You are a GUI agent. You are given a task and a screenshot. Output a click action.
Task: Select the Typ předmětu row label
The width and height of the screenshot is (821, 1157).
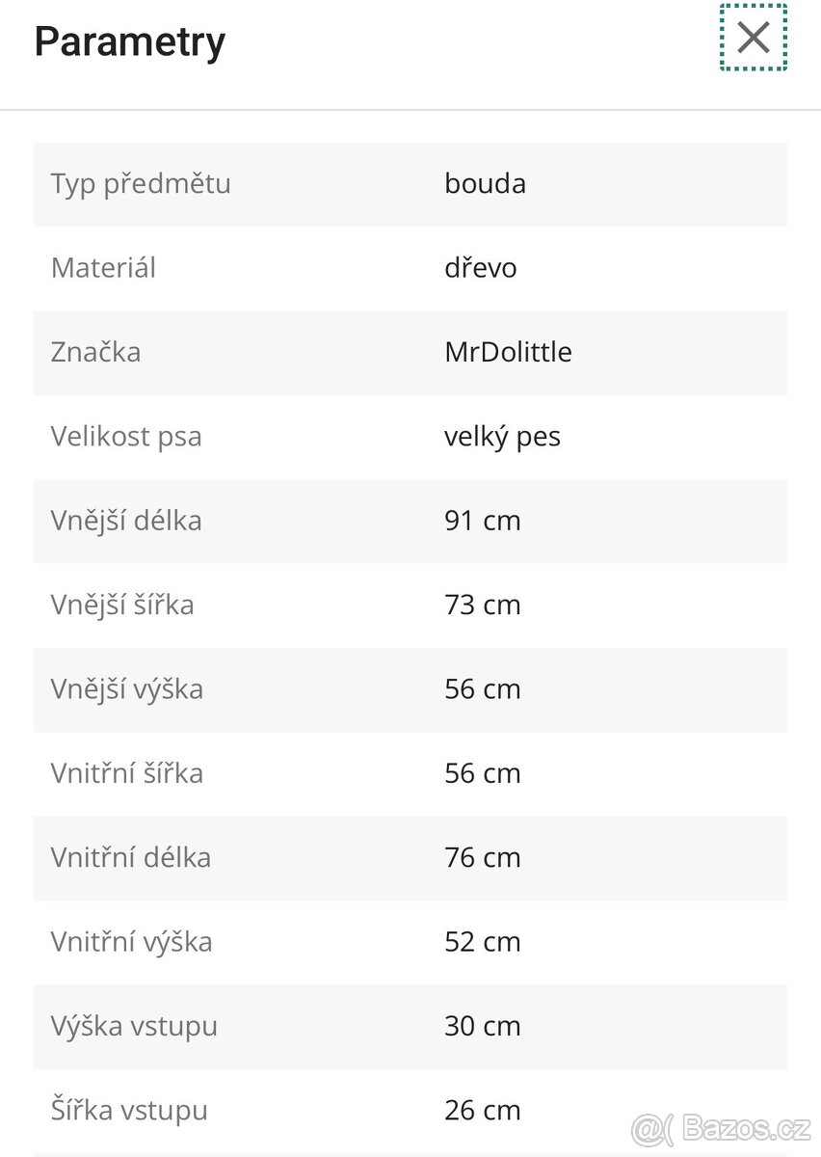click(x=141, y=183)
